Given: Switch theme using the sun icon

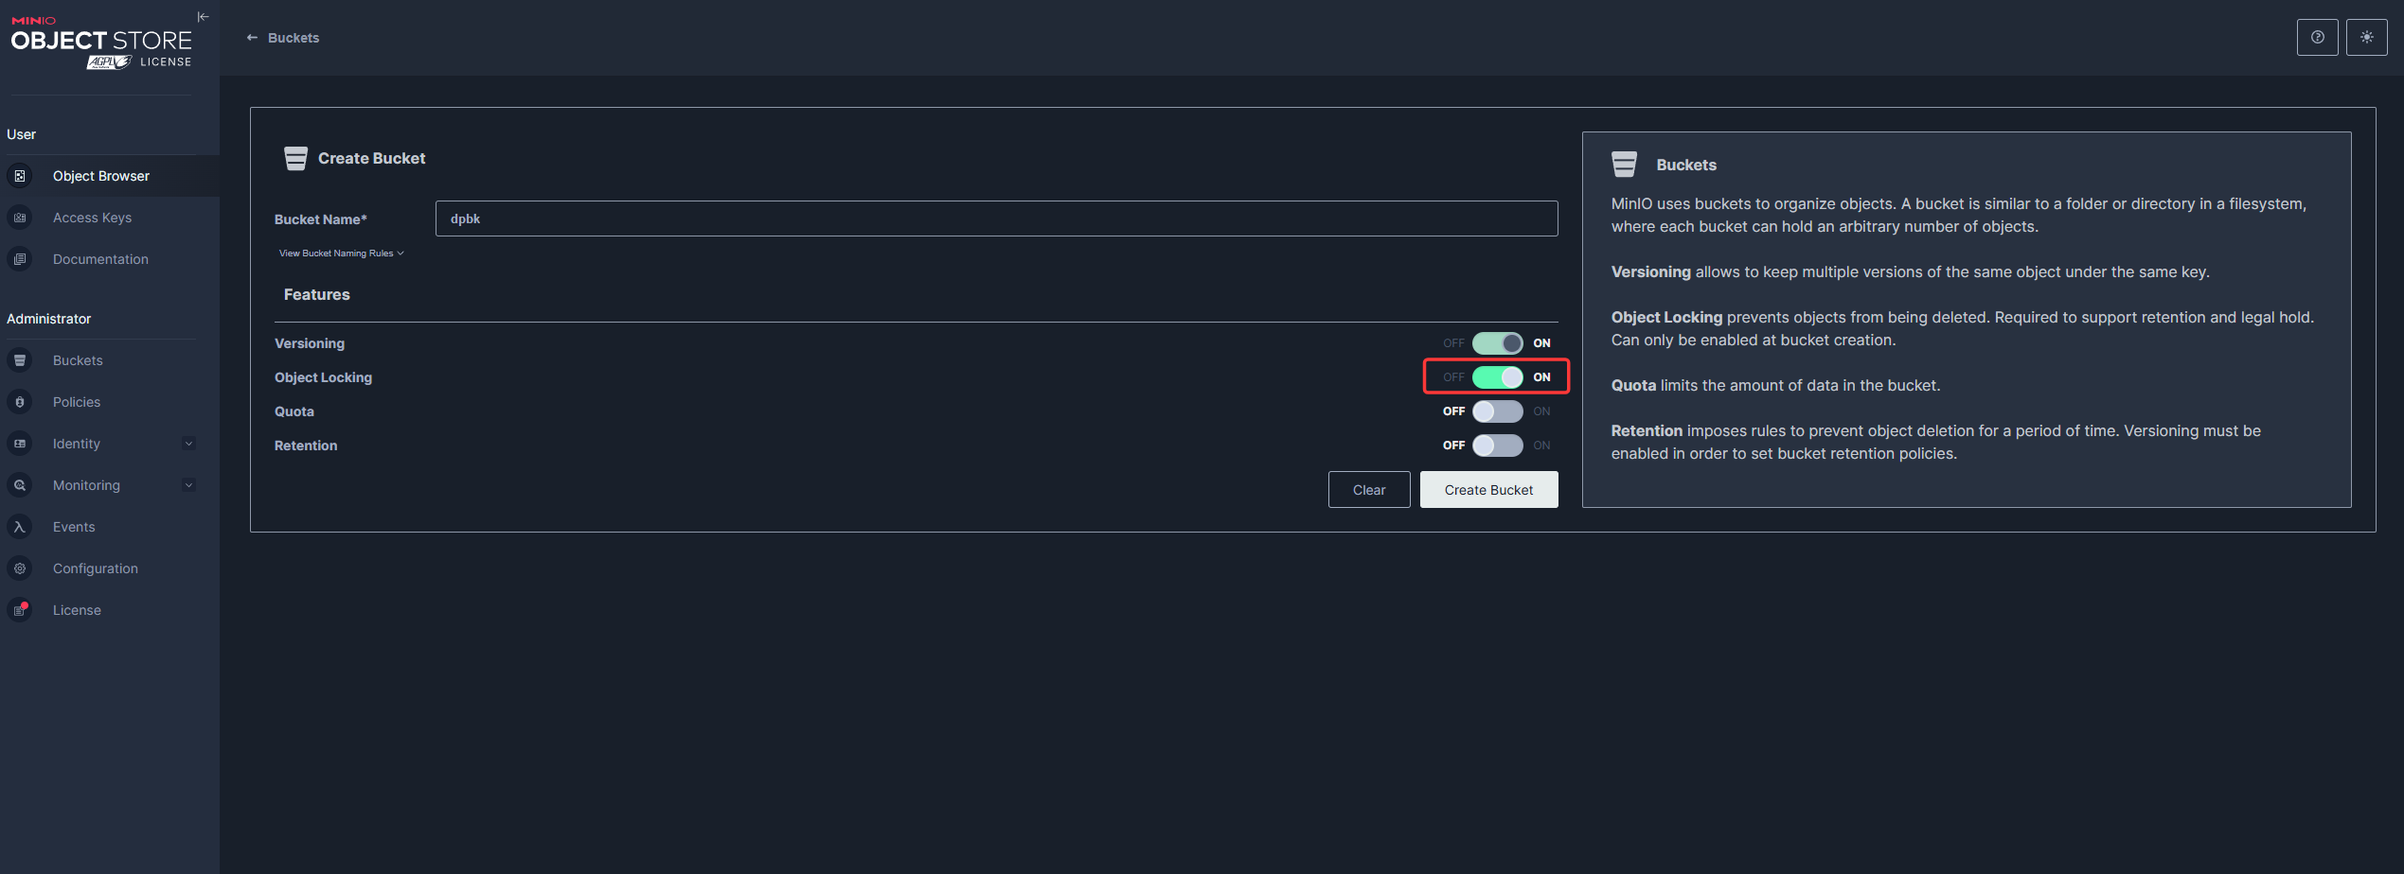Looking at the screenshot, I should click(x=2366, y=38).
